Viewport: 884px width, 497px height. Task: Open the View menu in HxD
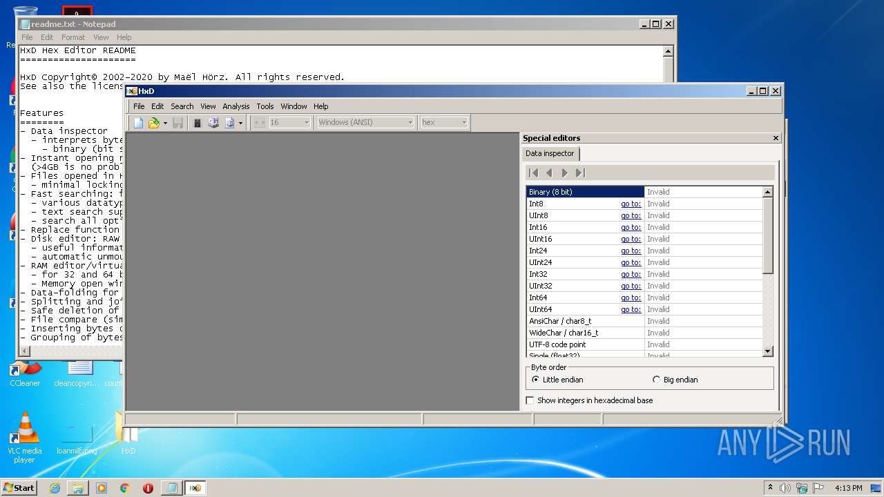[208, 106]
